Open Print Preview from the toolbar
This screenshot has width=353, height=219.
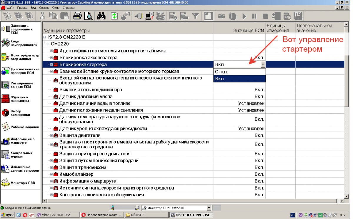pos(88,16)
